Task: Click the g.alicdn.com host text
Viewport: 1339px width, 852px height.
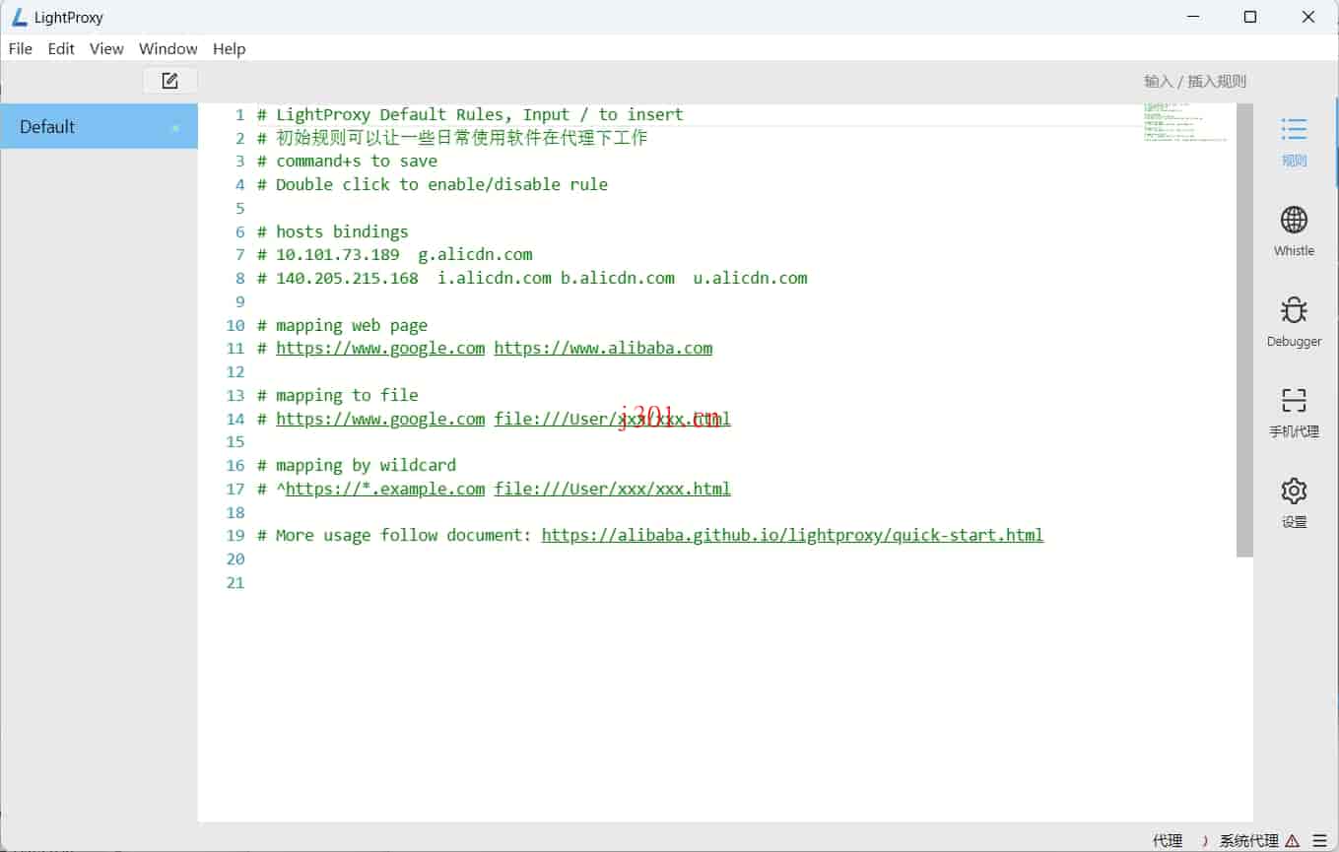Action: click(x=475, y=254)
